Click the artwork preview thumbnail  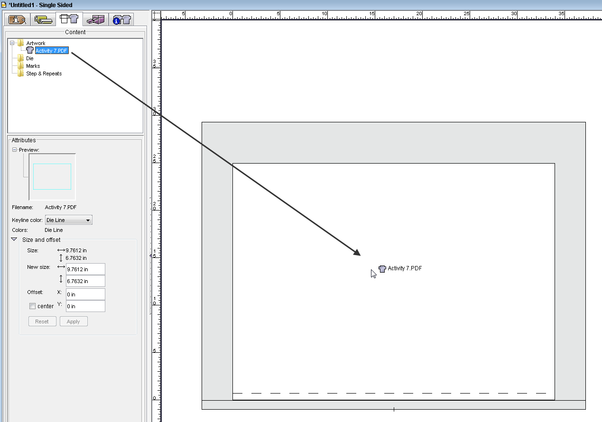click(x=52, y=177)
